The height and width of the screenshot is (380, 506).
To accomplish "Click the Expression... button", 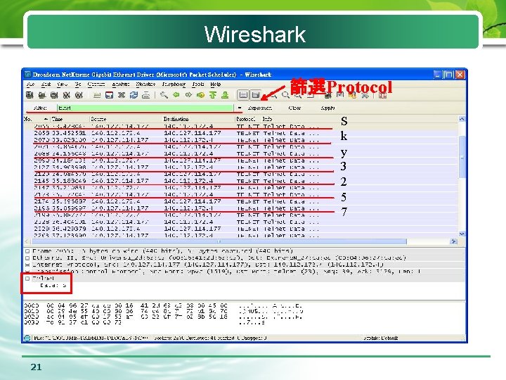I will coord(259,108).
